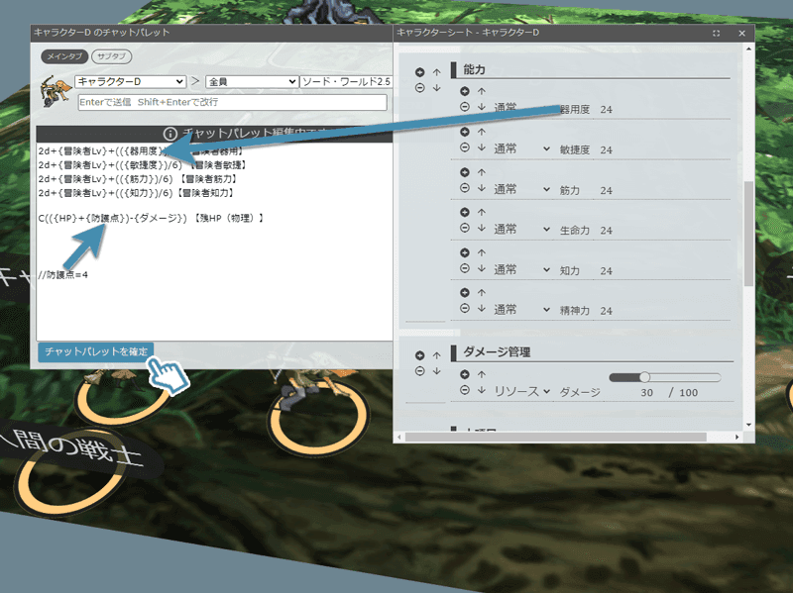This screenshot has width=793, height=593.
Task: Click the キャラクターD avatar thumbnail
Action: pos(56,90)
